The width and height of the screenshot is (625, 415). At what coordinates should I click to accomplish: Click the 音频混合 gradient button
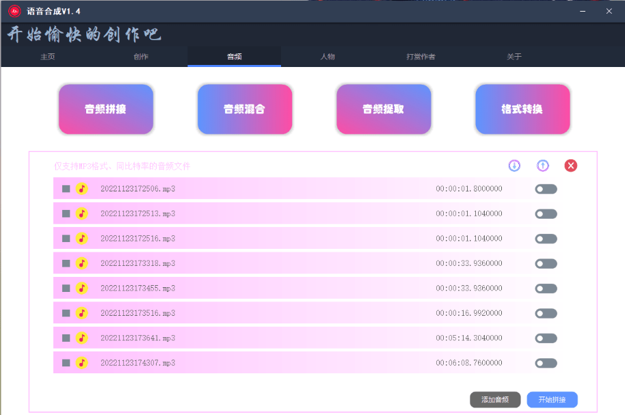245,109
